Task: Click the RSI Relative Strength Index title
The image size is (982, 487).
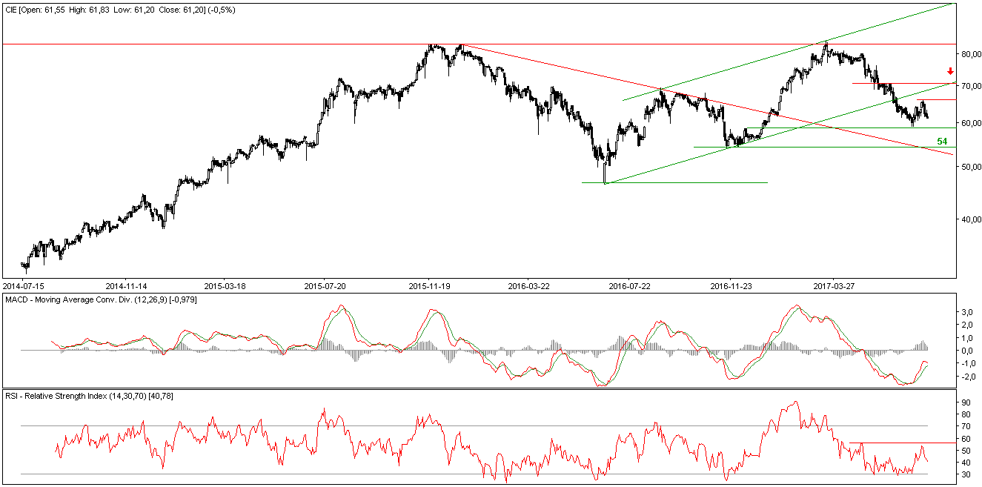Action: tap(89, 397)
